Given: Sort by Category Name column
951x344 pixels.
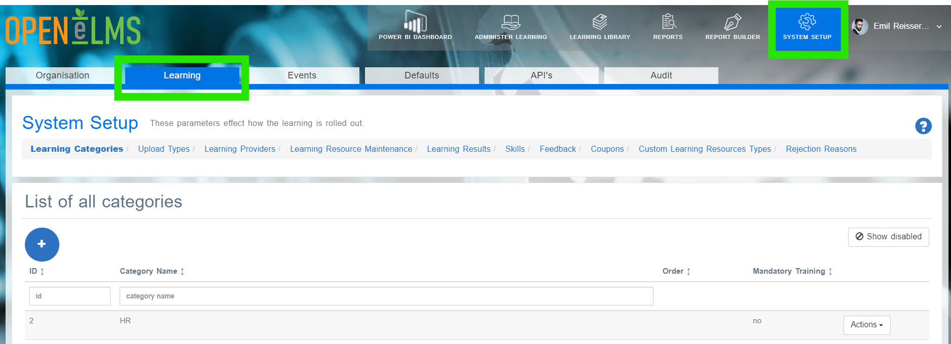Looking at the screenshot, I should pyautogui.click(x=152, y=271).
